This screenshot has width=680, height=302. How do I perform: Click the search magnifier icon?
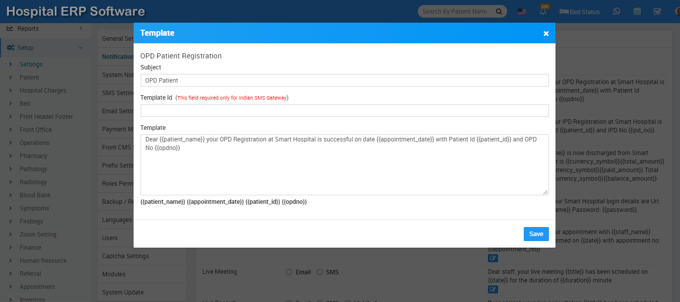[499, 12]
